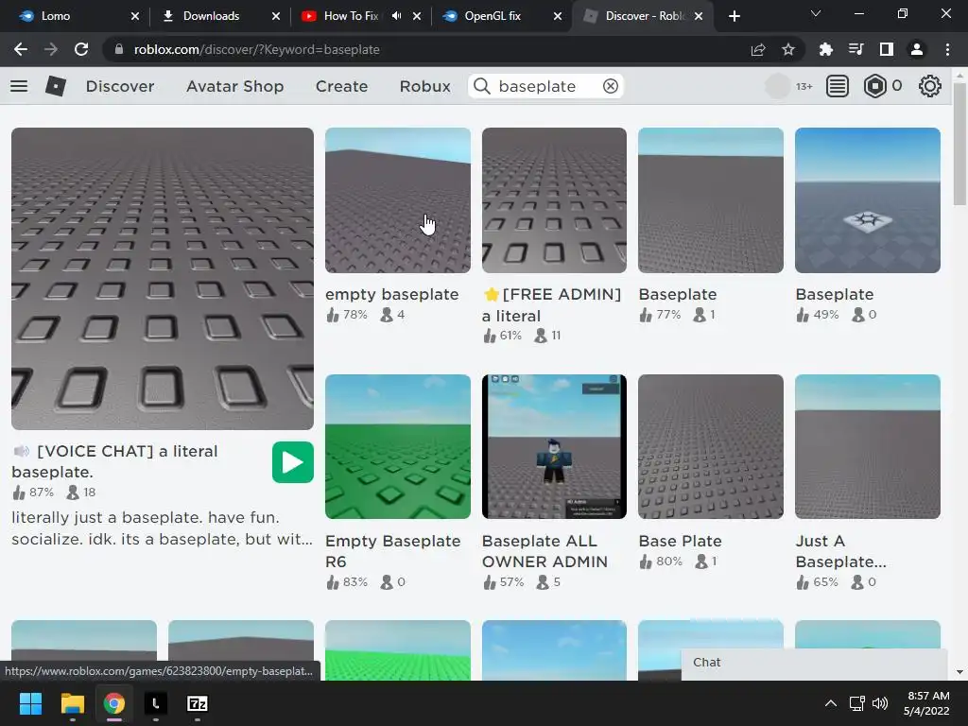Open a new browser tab

tap(734, 16)
